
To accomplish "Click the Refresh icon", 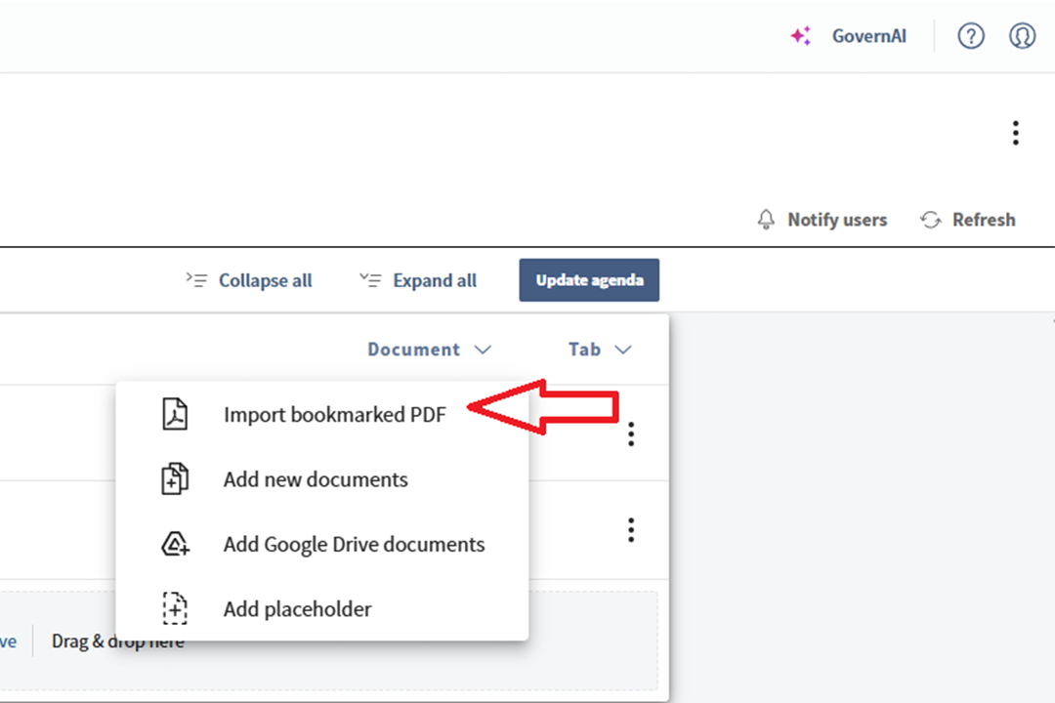I will (x=930, y=219).
